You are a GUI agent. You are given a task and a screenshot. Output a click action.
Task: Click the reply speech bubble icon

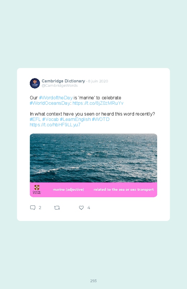(33, 208)
